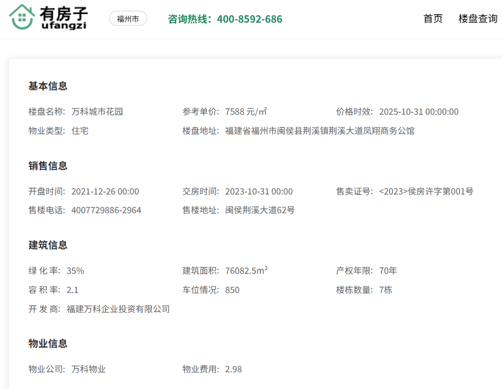Image resolution: width=502 pixels, height=389 pixels.
Task: Click the 物业信息 section heading
Action: click(48, 344)
